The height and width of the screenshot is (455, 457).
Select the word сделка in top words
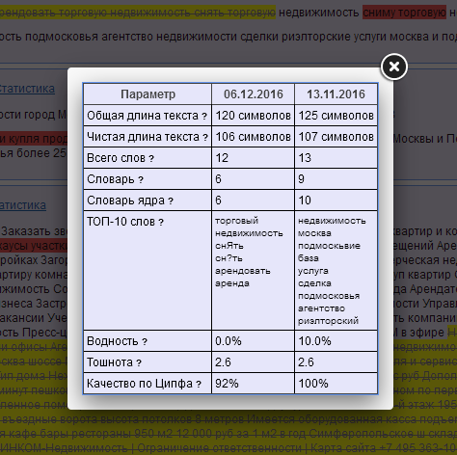[314, 283]
